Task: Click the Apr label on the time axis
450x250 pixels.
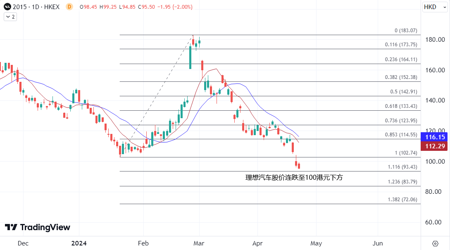Action: click(257, 243)
